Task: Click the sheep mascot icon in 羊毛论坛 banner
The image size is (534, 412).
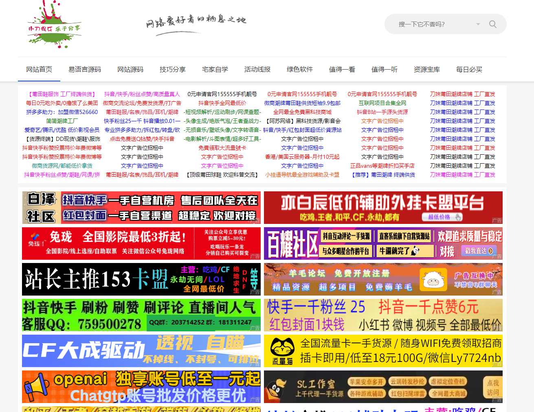Action: [433, 280]
